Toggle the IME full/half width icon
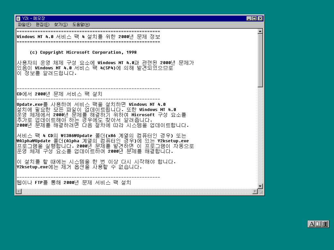 point(318,224)
